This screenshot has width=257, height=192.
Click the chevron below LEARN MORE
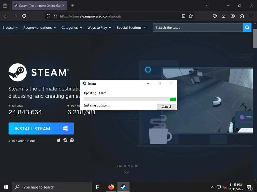click(x=126, y=172)
